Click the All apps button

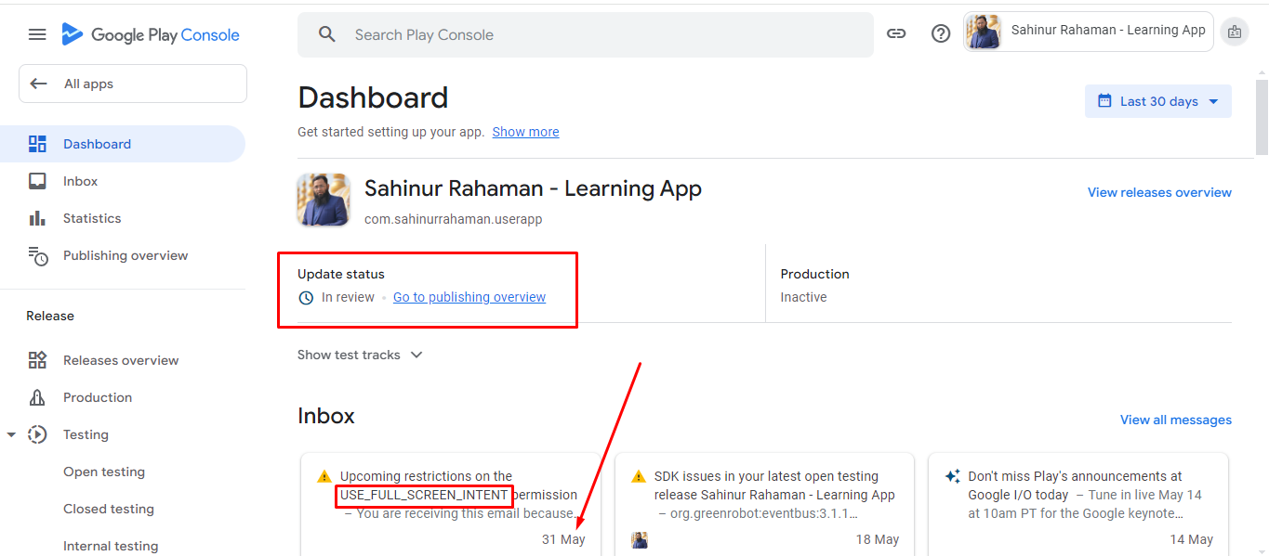(x=133, y=84)
